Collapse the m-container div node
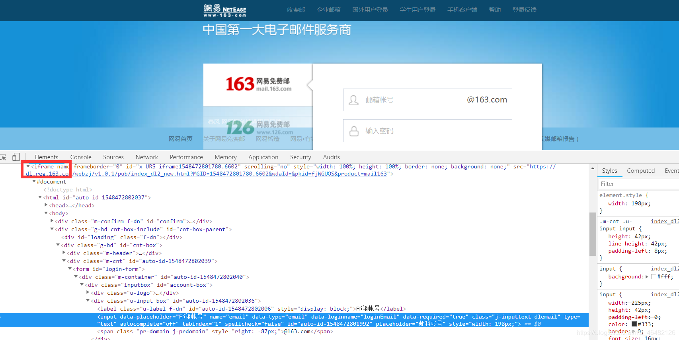Screen dimensions: 679x340 coord(76,277)
